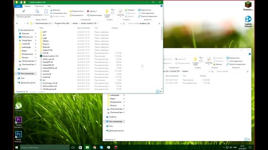
Task: Select Быстрый доступ in Audition window sidebar
Action: (x=27, y=30)
